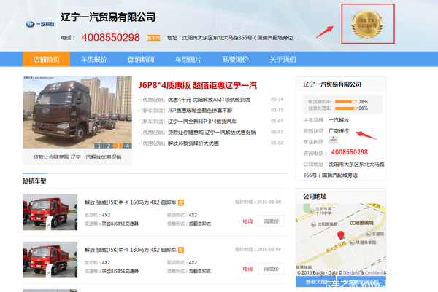The height and width of the screenshot is (292, 438).
Task: Click 沈阳国瑞城 label on the map
Action: 362,223
